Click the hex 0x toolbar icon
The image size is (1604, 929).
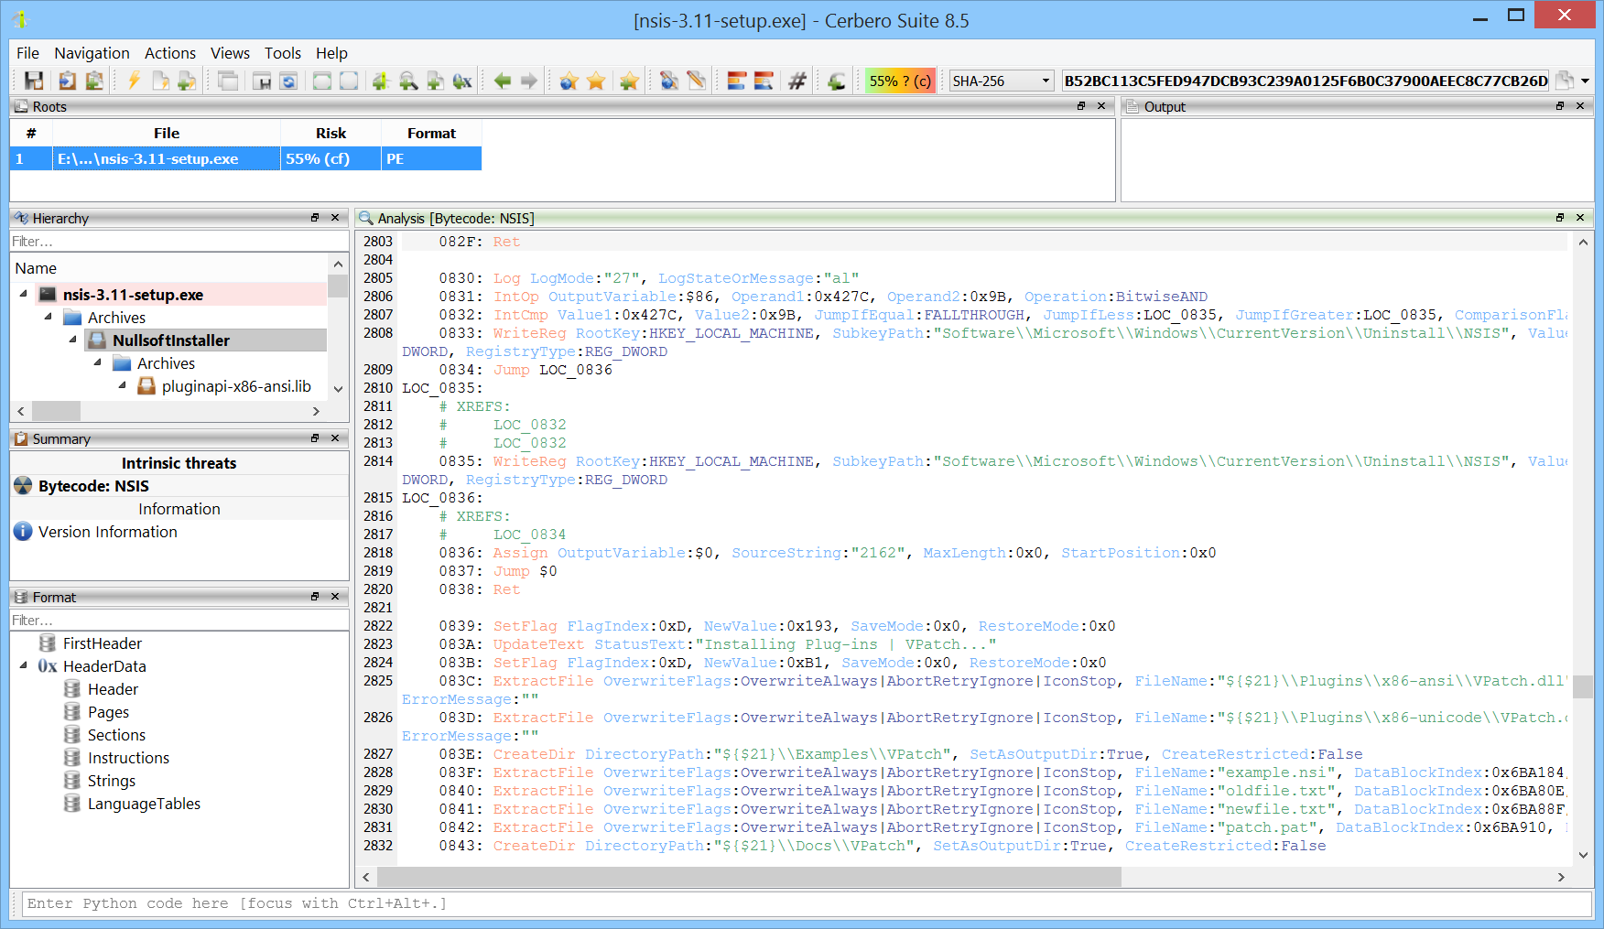pyautogui.click(x=462, y=81)
